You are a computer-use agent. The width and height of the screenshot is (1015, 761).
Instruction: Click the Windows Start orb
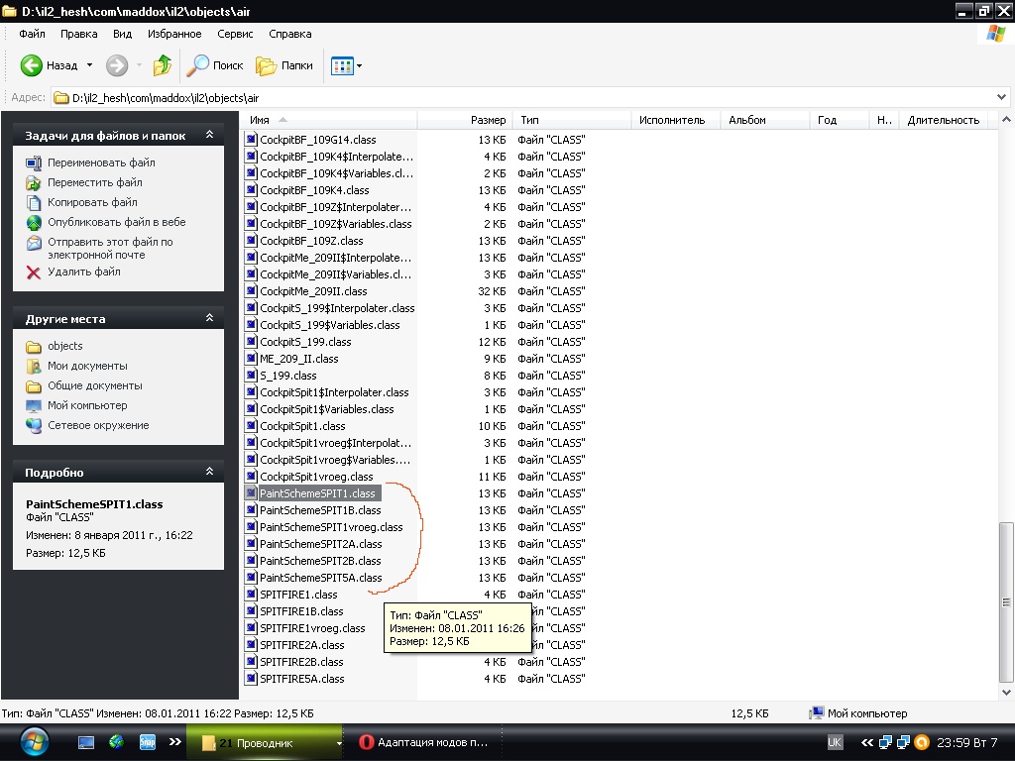click(35, 742)
